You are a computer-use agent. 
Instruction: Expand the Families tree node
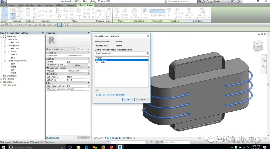[2, 79]
